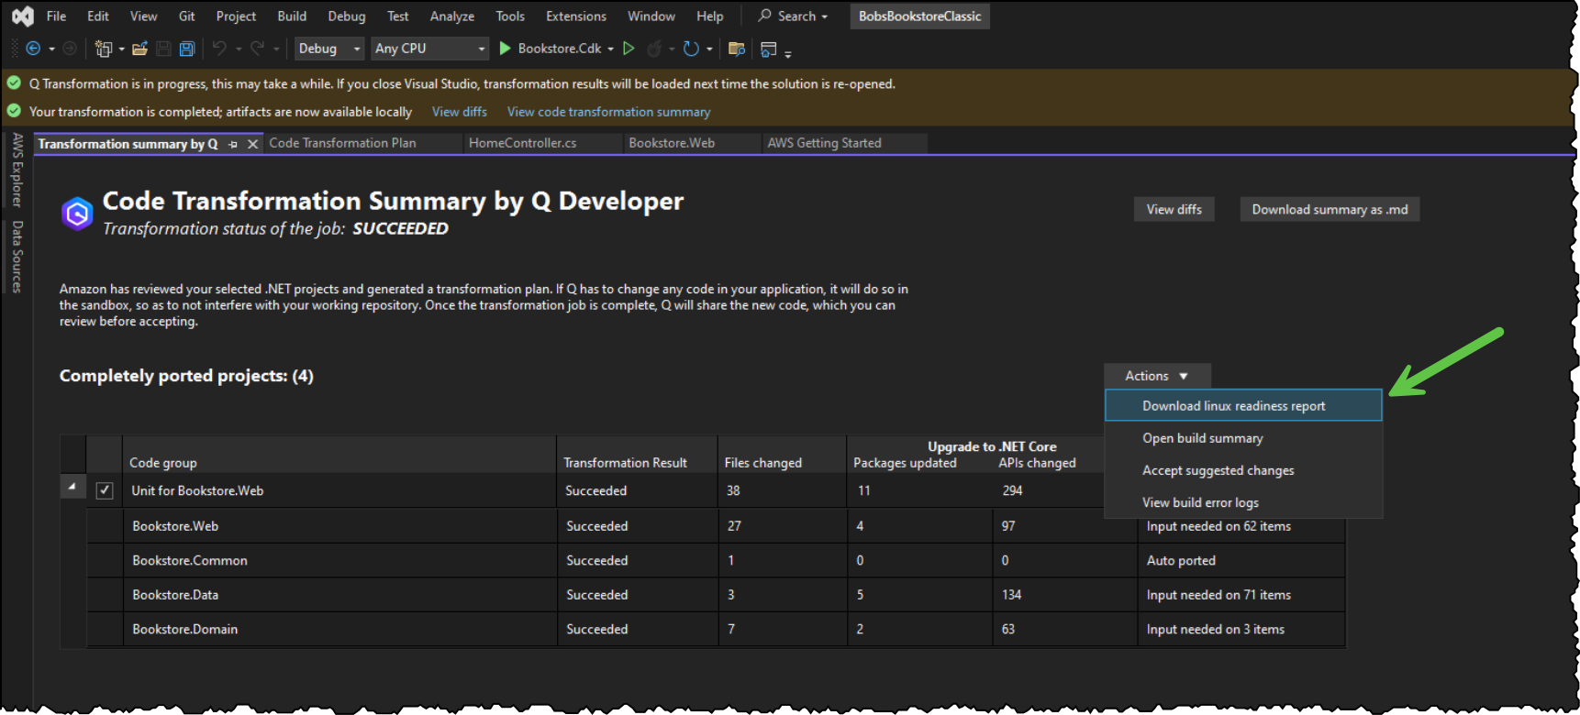Click the BobsBookstoreClassic solution label

[919, 16]
